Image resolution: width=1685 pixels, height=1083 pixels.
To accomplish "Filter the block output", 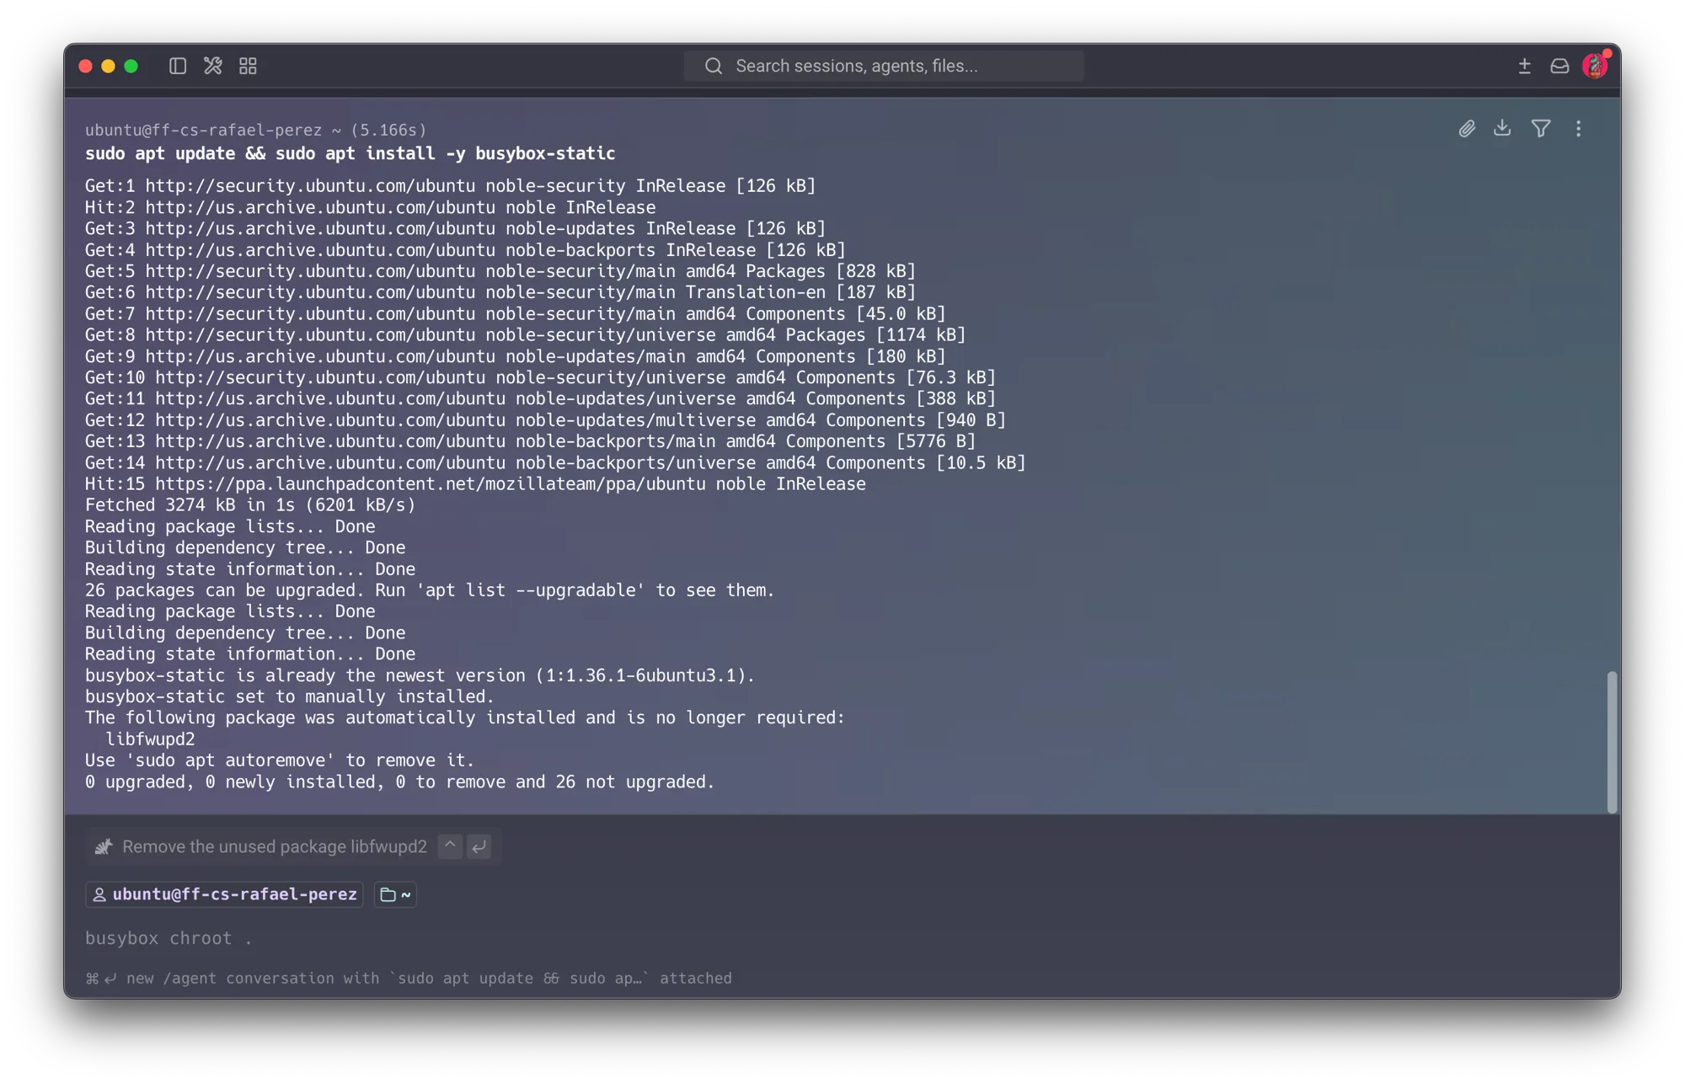I will pos(1541,129).
